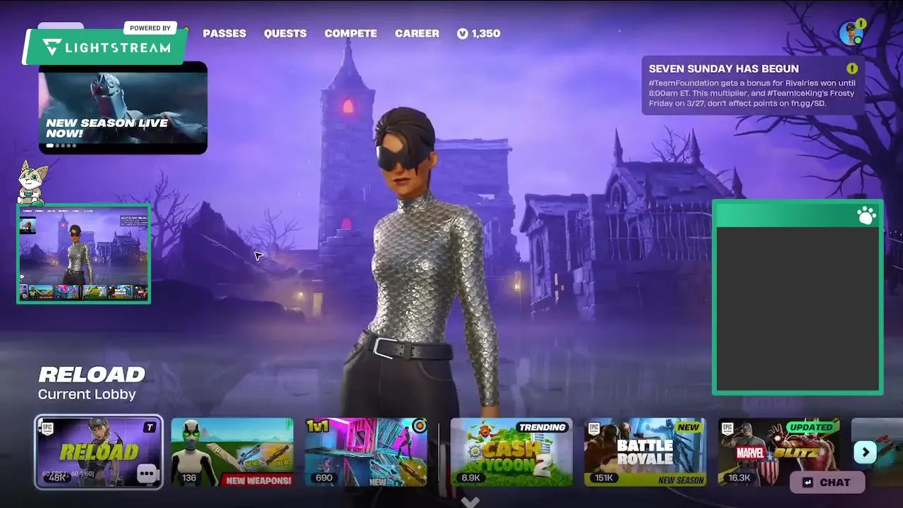Go to the CAREER tab
The height and width of the screenshot is (508, 903).
(x=417, y=33)
